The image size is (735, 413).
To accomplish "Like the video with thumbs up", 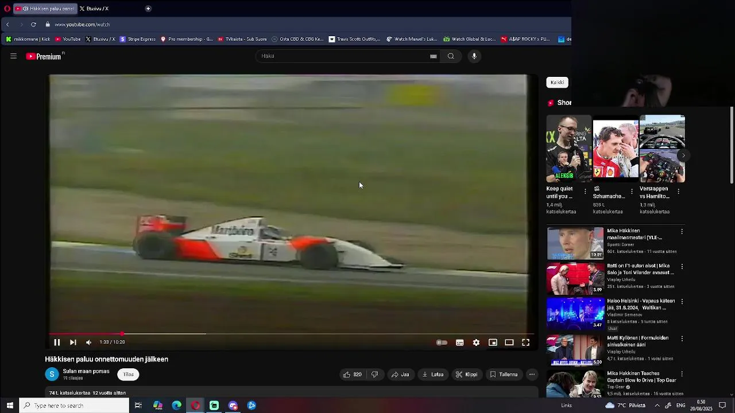I will pyautogui.click(x=353, y=375).
